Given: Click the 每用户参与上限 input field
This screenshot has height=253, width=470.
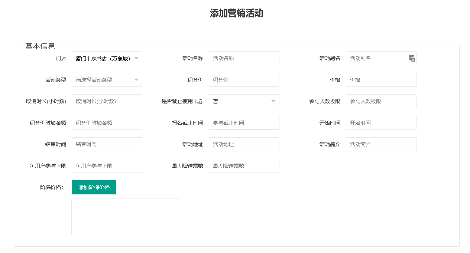Looking at the screenshot, I should pos(107,166).
